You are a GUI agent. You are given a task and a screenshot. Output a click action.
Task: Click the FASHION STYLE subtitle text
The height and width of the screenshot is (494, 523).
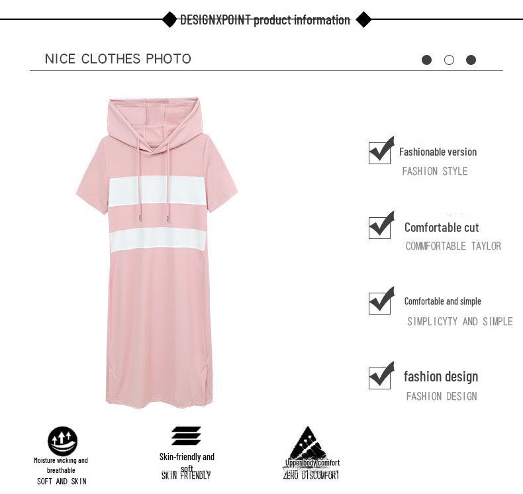pos(434,171)
